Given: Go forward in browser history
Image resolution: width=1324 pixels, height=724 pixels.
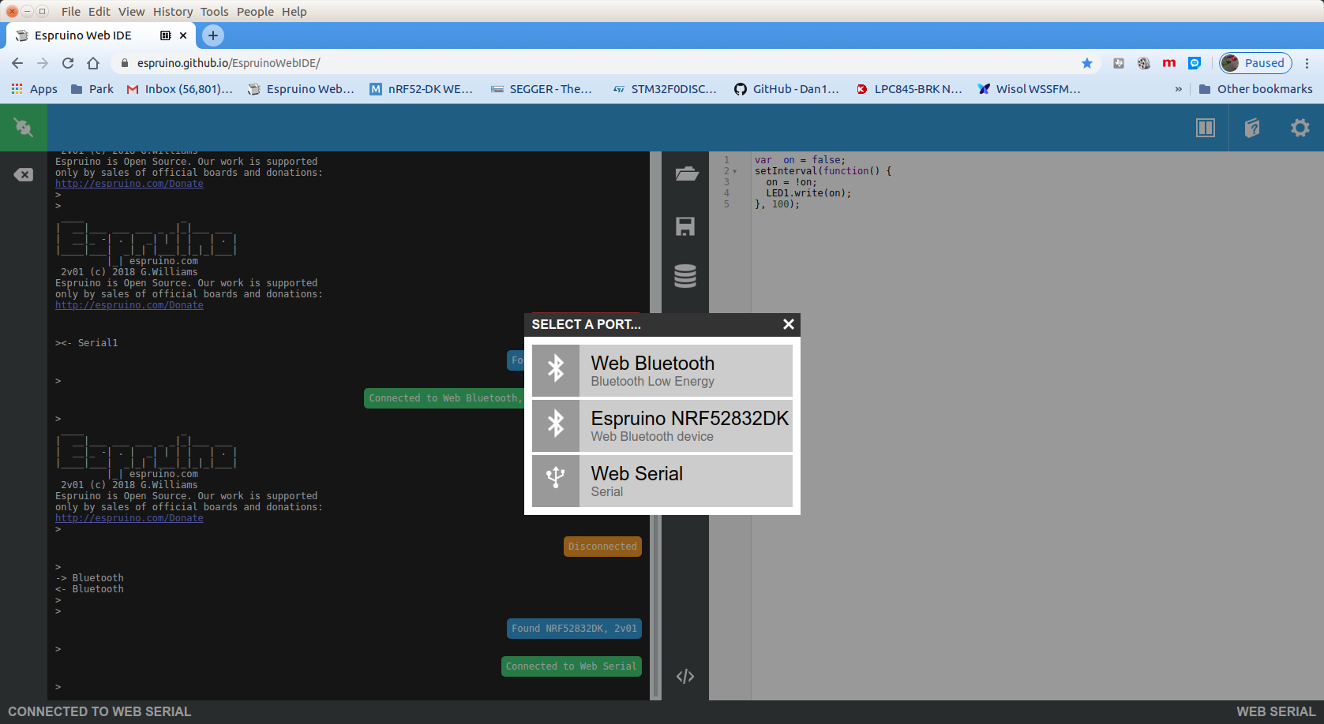Looking at the screenshot, I should pos(43,63).
